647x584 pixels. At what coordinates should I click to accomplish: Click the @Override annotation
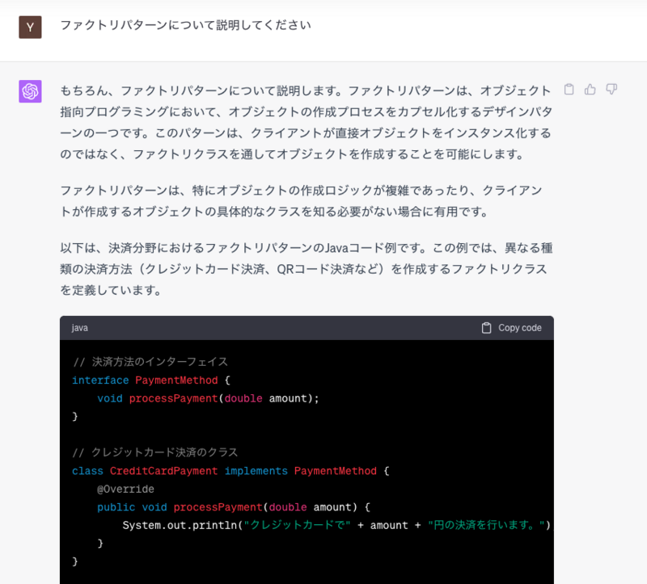pos(125,489)
